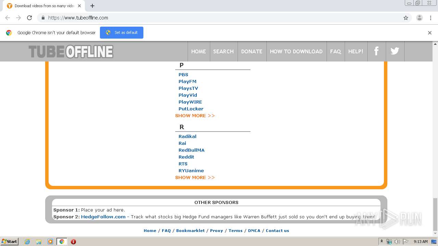This screenshot has width=438, height=246.
Task: Expand SHOW MORE under the P section
Action: [195, 115]
